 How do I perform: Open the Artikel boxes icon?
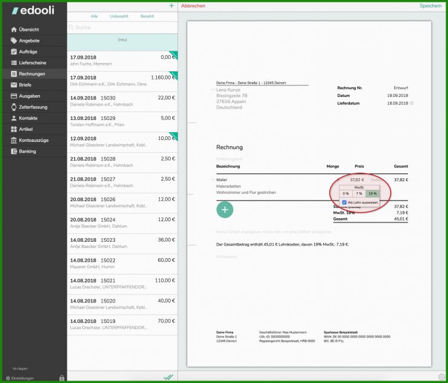point(14,129)
